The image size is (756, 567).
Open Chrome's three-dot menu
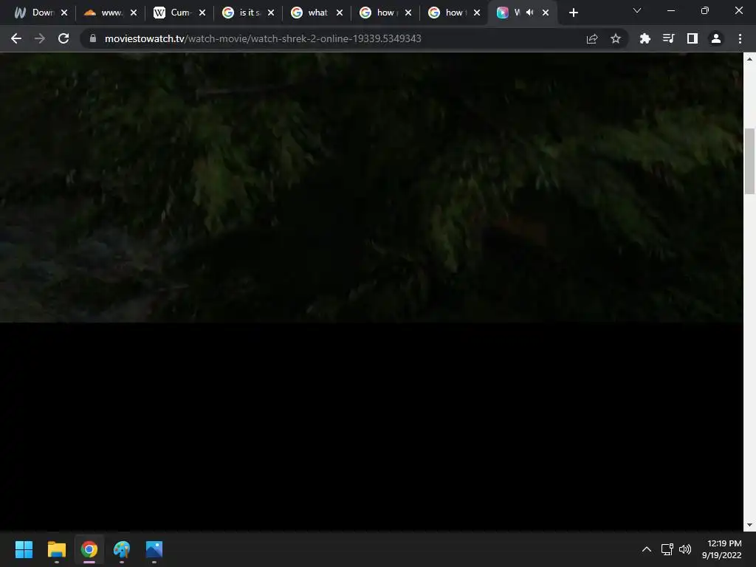pos(740,38)
